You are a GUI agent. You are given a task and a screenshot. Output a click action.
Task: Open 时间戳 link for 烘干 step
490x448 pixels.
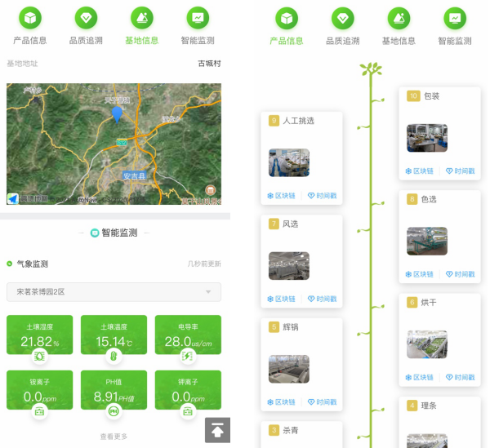(x=461, y=378)
